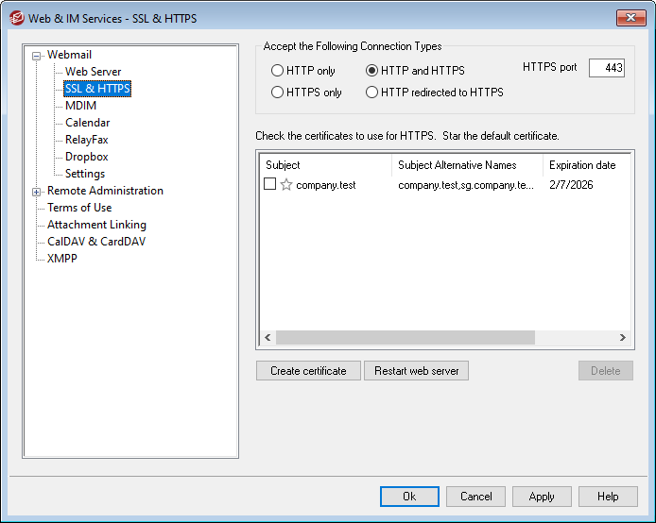656x523 pixels.
Task: Select Dropbox in the navigation tree
Action: click(x=86, y=157)
